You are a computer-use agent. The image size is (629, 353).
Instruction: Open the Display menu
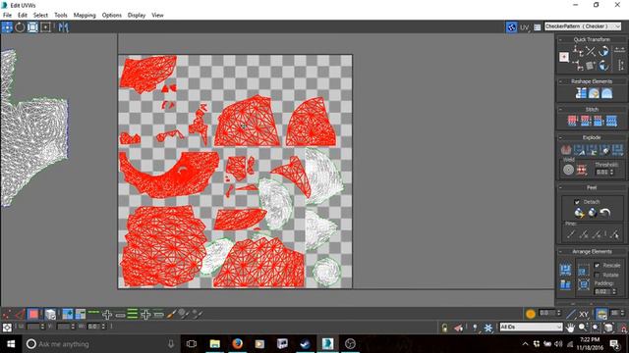(x=137, y=16)
